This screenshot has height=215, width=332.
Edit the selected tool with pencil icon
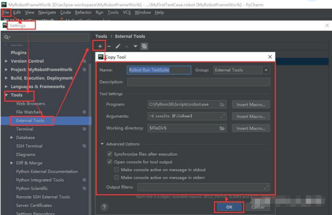coord(118,46)
